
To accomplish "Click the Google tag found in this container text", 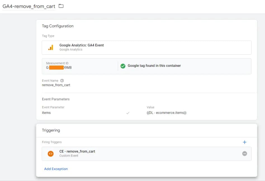I will (154, 66).
